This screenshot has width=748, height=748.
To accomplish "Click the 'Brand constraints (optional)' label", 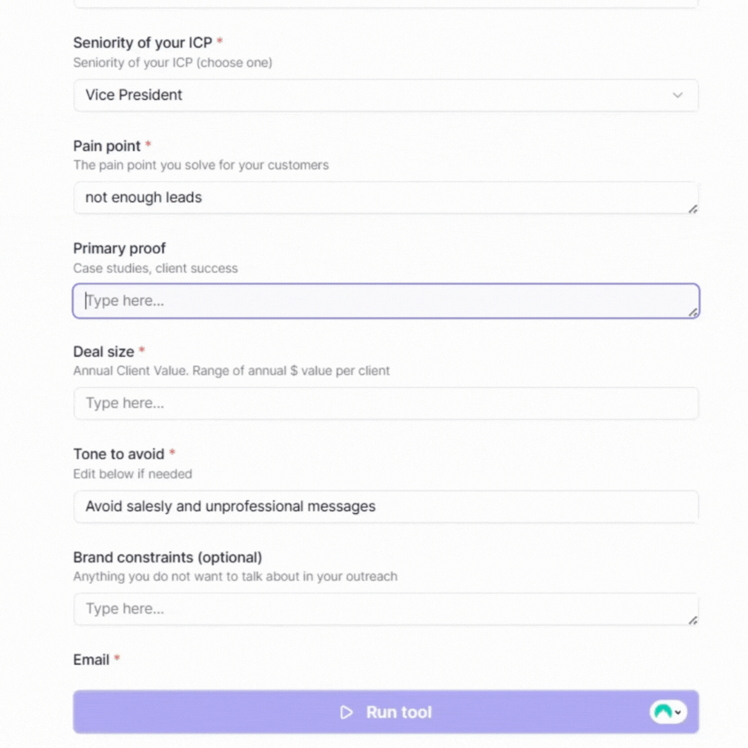I will pos(168,557).
